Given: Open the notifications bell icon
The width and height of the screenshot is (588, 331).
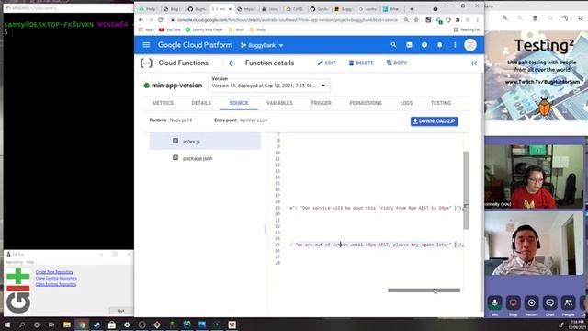Looking at the screenshot, I should click(439, 45).
